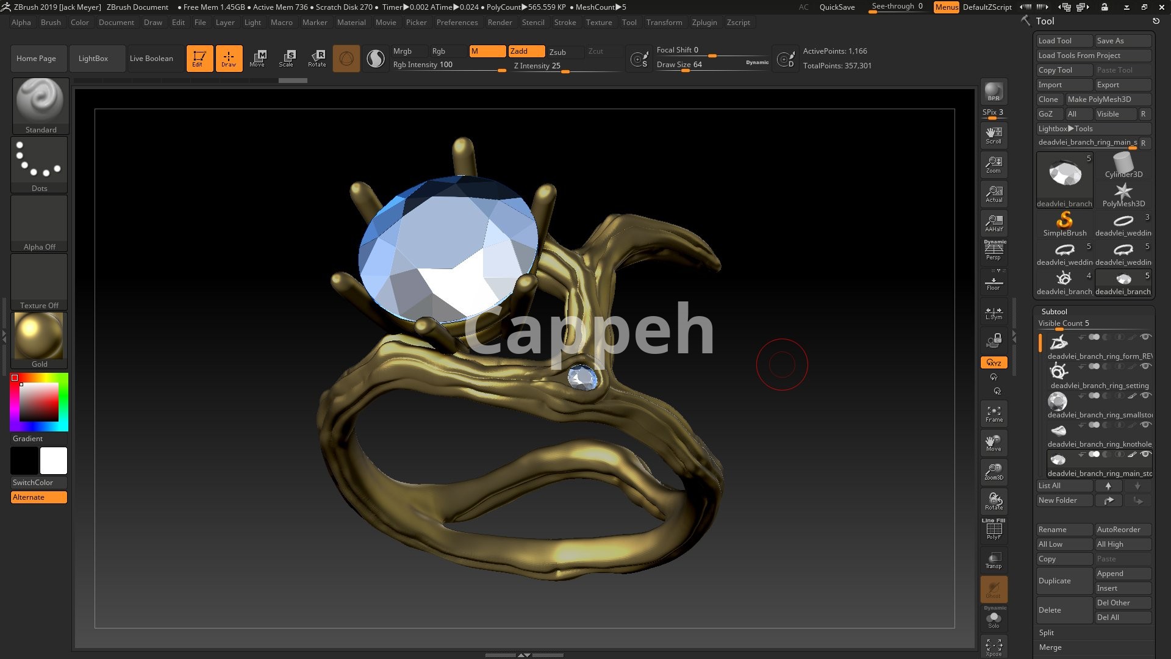This screenshot has height=659, width=1171.
Task: Click the Persp perspective icon
Action: (x=994, y=250)
